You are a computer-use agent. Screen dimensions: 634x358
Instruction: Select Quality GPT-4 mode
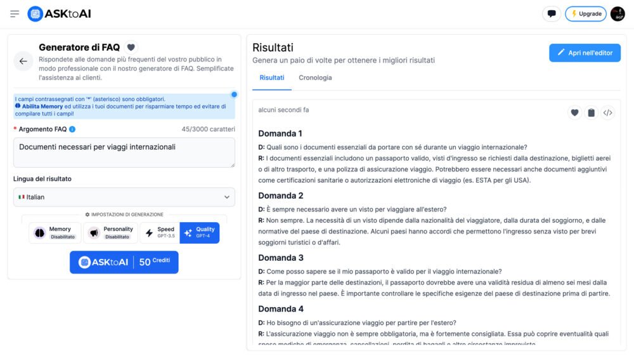pos(200,233)
